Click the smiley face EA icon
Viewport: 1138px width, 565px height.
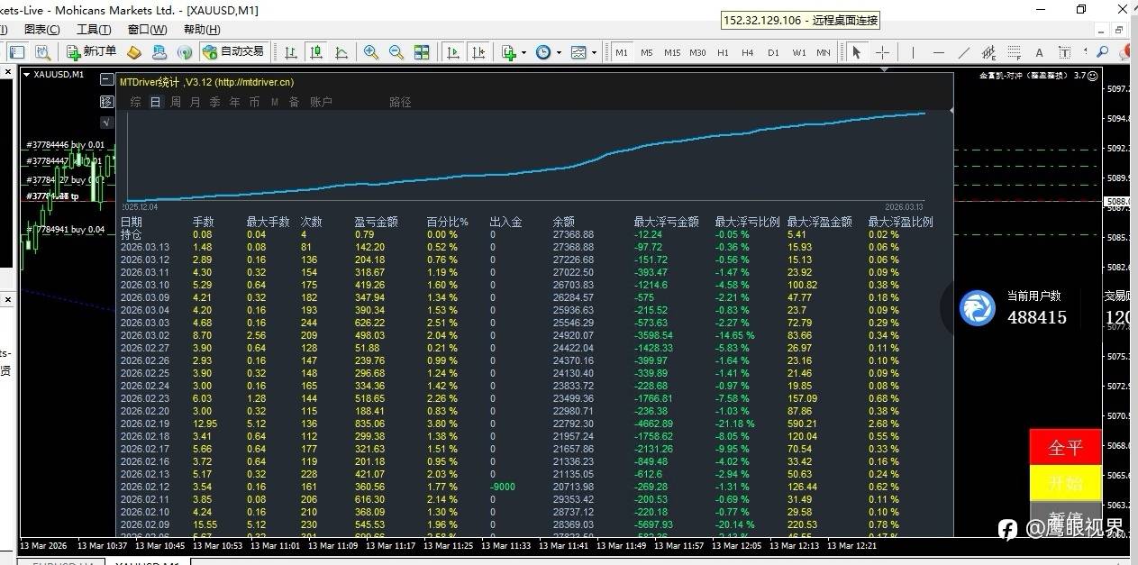pyautogui.click(x=1093, y=76)
